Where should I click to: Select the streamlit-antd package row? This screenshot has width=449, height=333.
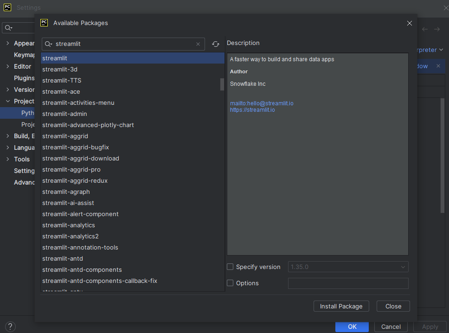tap(133, 258)
